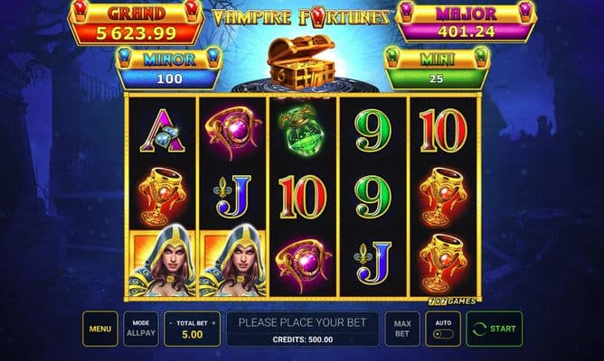Click the Start spin button
Image resolution: width=604 pixels, height=361 pixels.
coord(495,329)
